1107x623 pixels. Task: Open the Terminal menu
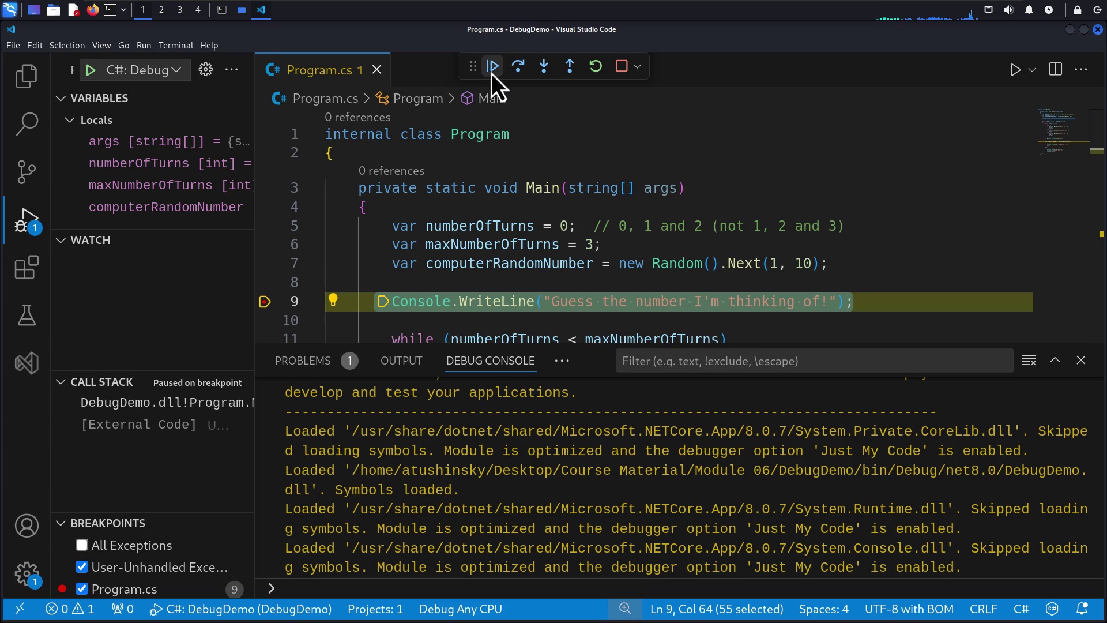click(176, 46)
